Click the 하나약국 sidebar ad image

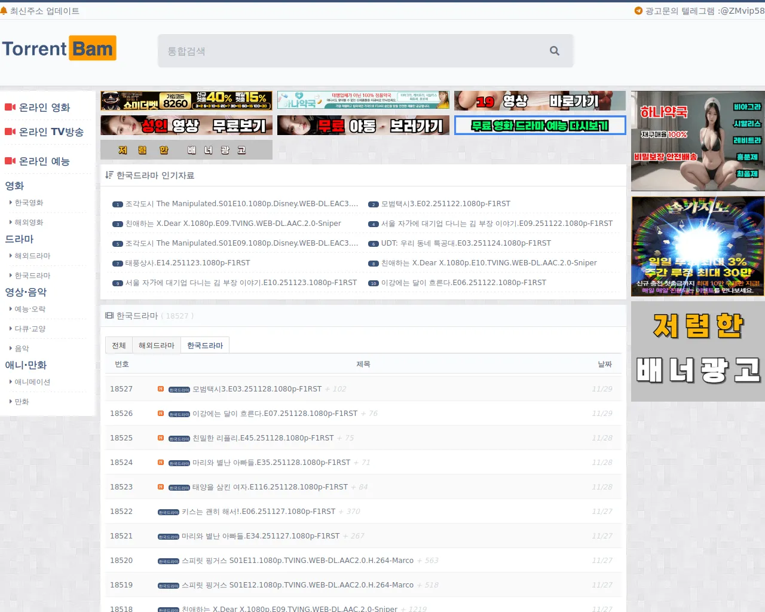698,141
